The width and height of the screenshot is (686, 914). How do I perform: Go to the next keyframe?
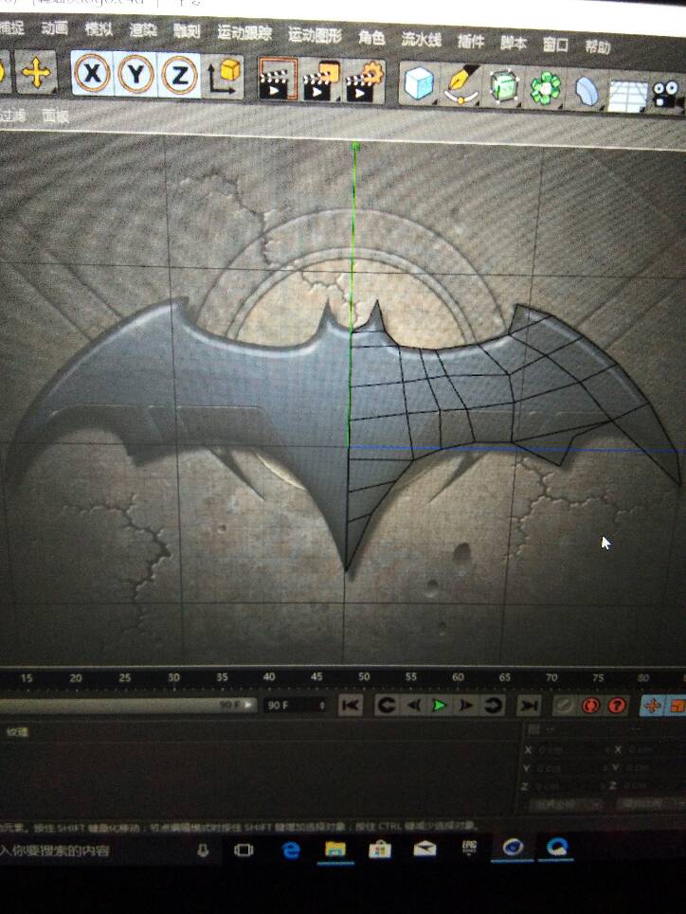493,706
